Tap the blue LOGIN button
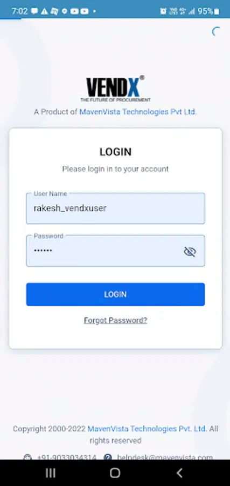 pos(115,294)
